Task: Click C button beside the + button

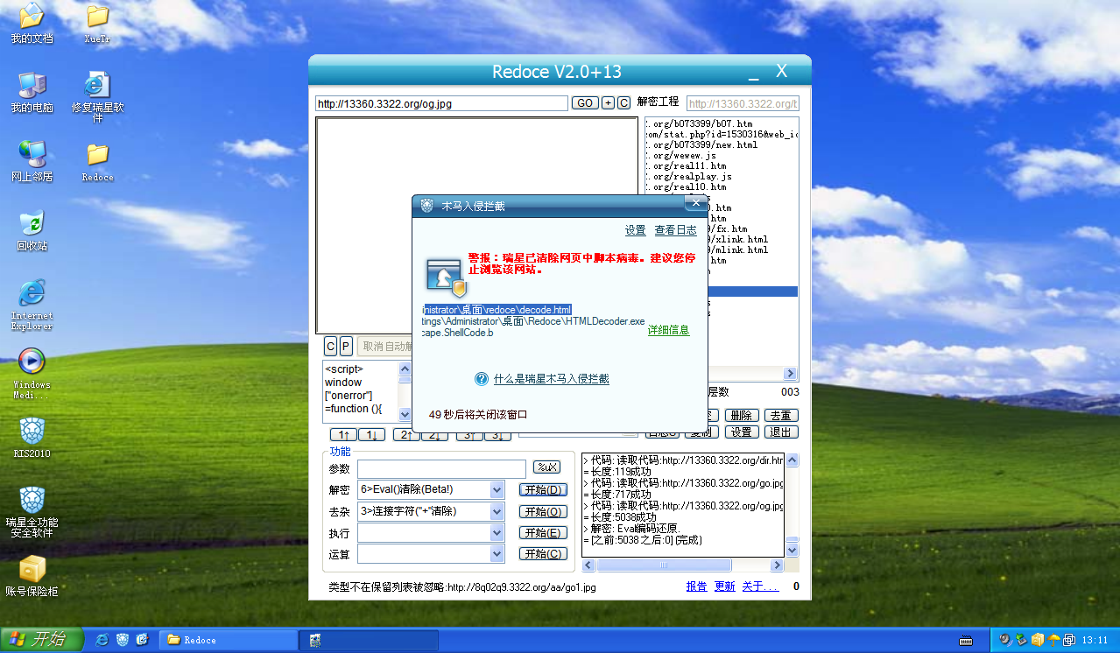Action: (x=623, y=103)
